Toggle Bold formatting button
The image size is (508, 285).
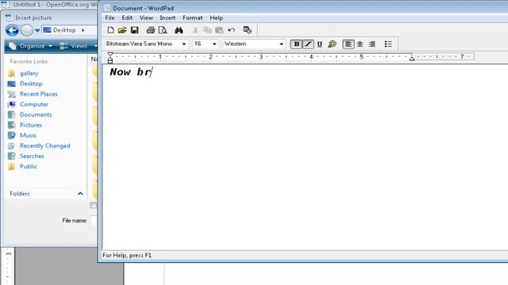coord(296,44)
